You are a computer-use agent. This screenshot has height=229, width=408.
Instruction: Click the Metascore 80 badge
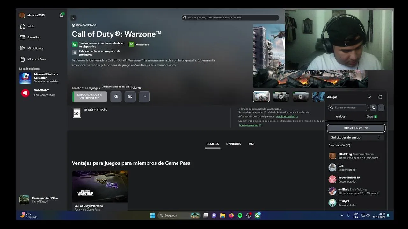coord(131,45)
